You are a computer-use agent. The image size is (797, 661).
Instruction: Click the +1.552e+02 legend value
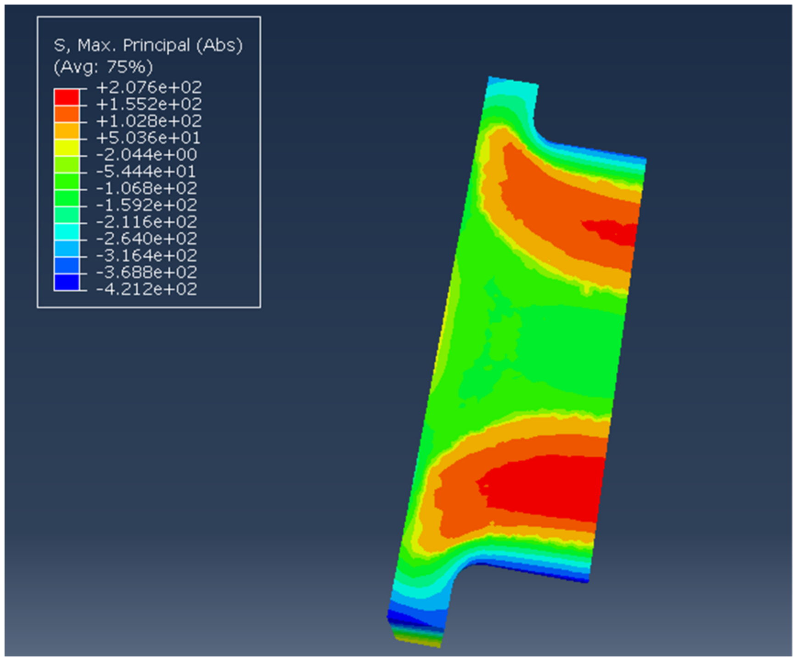click(149, 104)
